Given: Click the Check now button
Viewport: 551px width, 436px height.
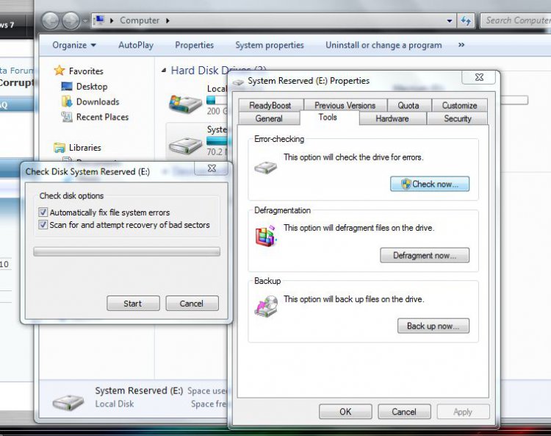Looking at the screenshot, I should tap(430, 184).
